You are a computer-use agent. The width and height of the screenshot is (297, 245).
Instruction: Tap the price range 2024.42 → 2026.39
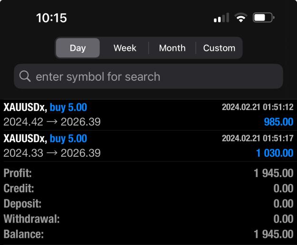pos(52,122)
